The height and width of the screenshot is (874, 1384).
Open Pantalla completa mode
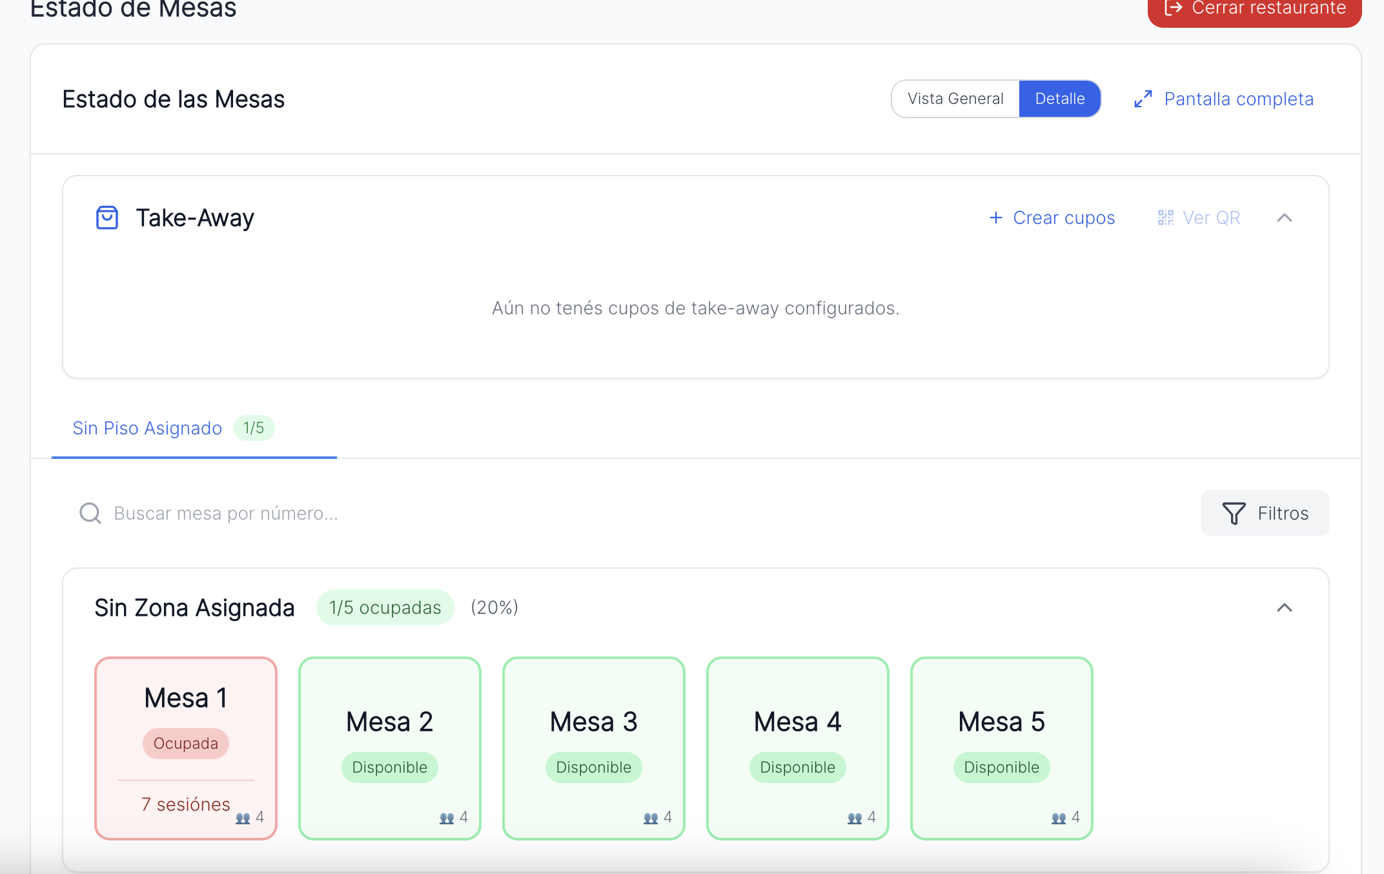coord(1224,99)
